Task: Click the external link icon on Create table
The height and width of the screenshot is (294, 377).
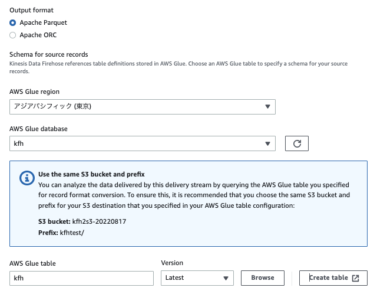Action: pos(355,278)
